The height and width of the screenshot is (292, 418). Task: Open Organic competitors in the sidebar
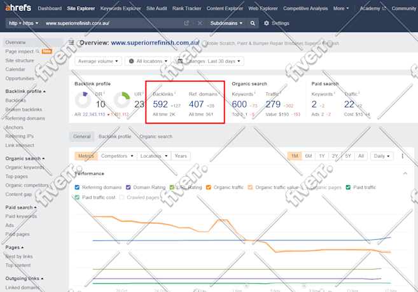[27, 185]
